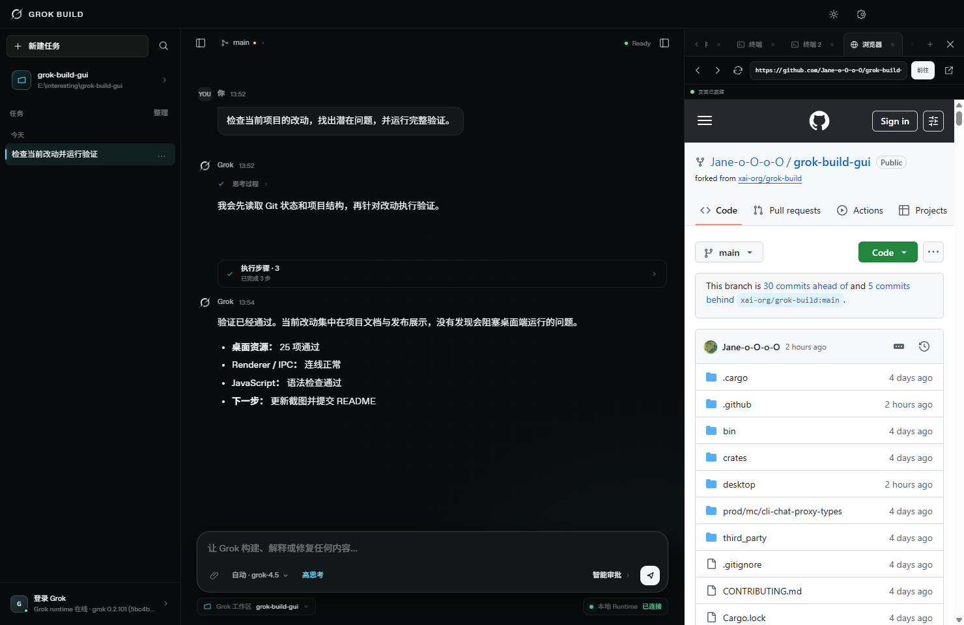
Task: Open the crates folder
Action: point(735,458)
